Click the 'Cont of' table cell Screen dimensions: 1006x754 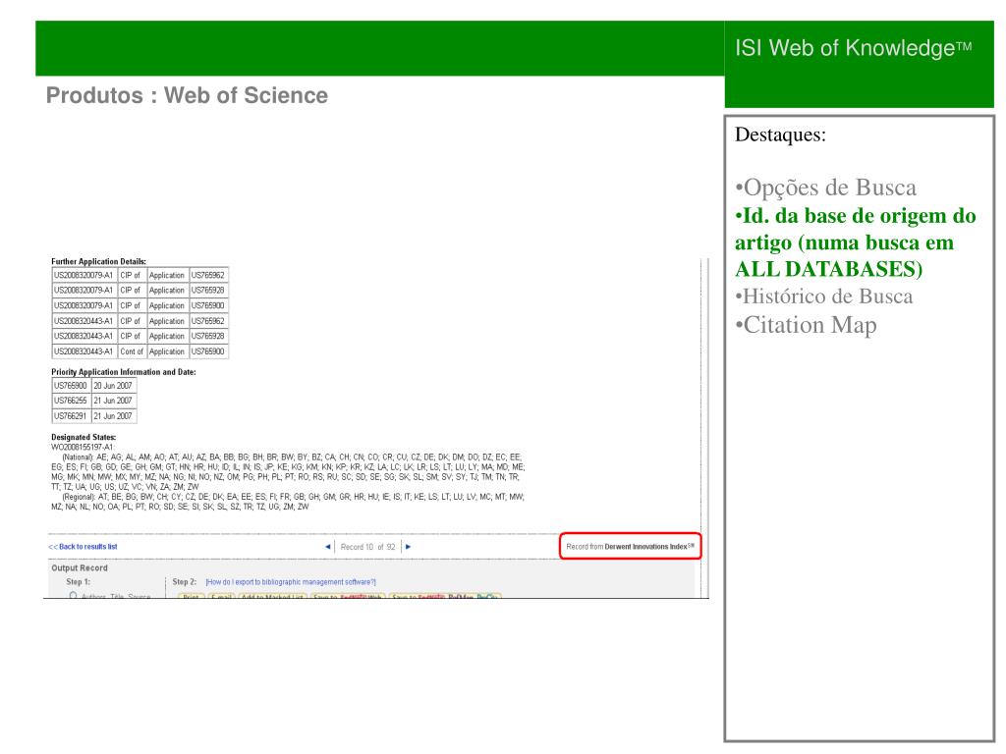[132, 351]
